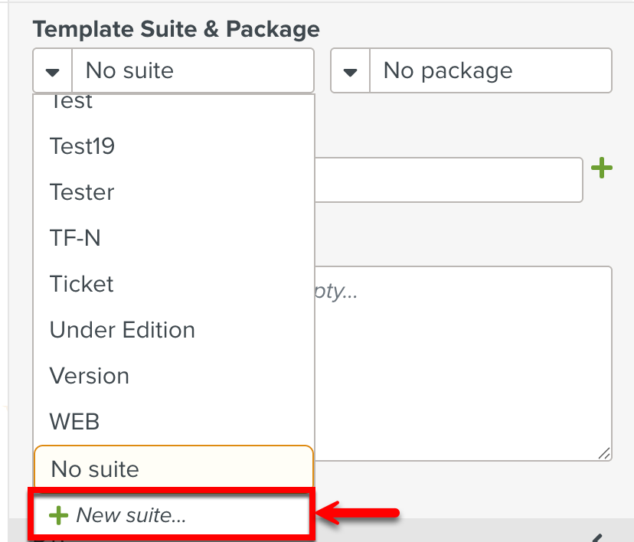Click the green plus icon in New suite row
This screenshot has height=542, width=634.
58,515
